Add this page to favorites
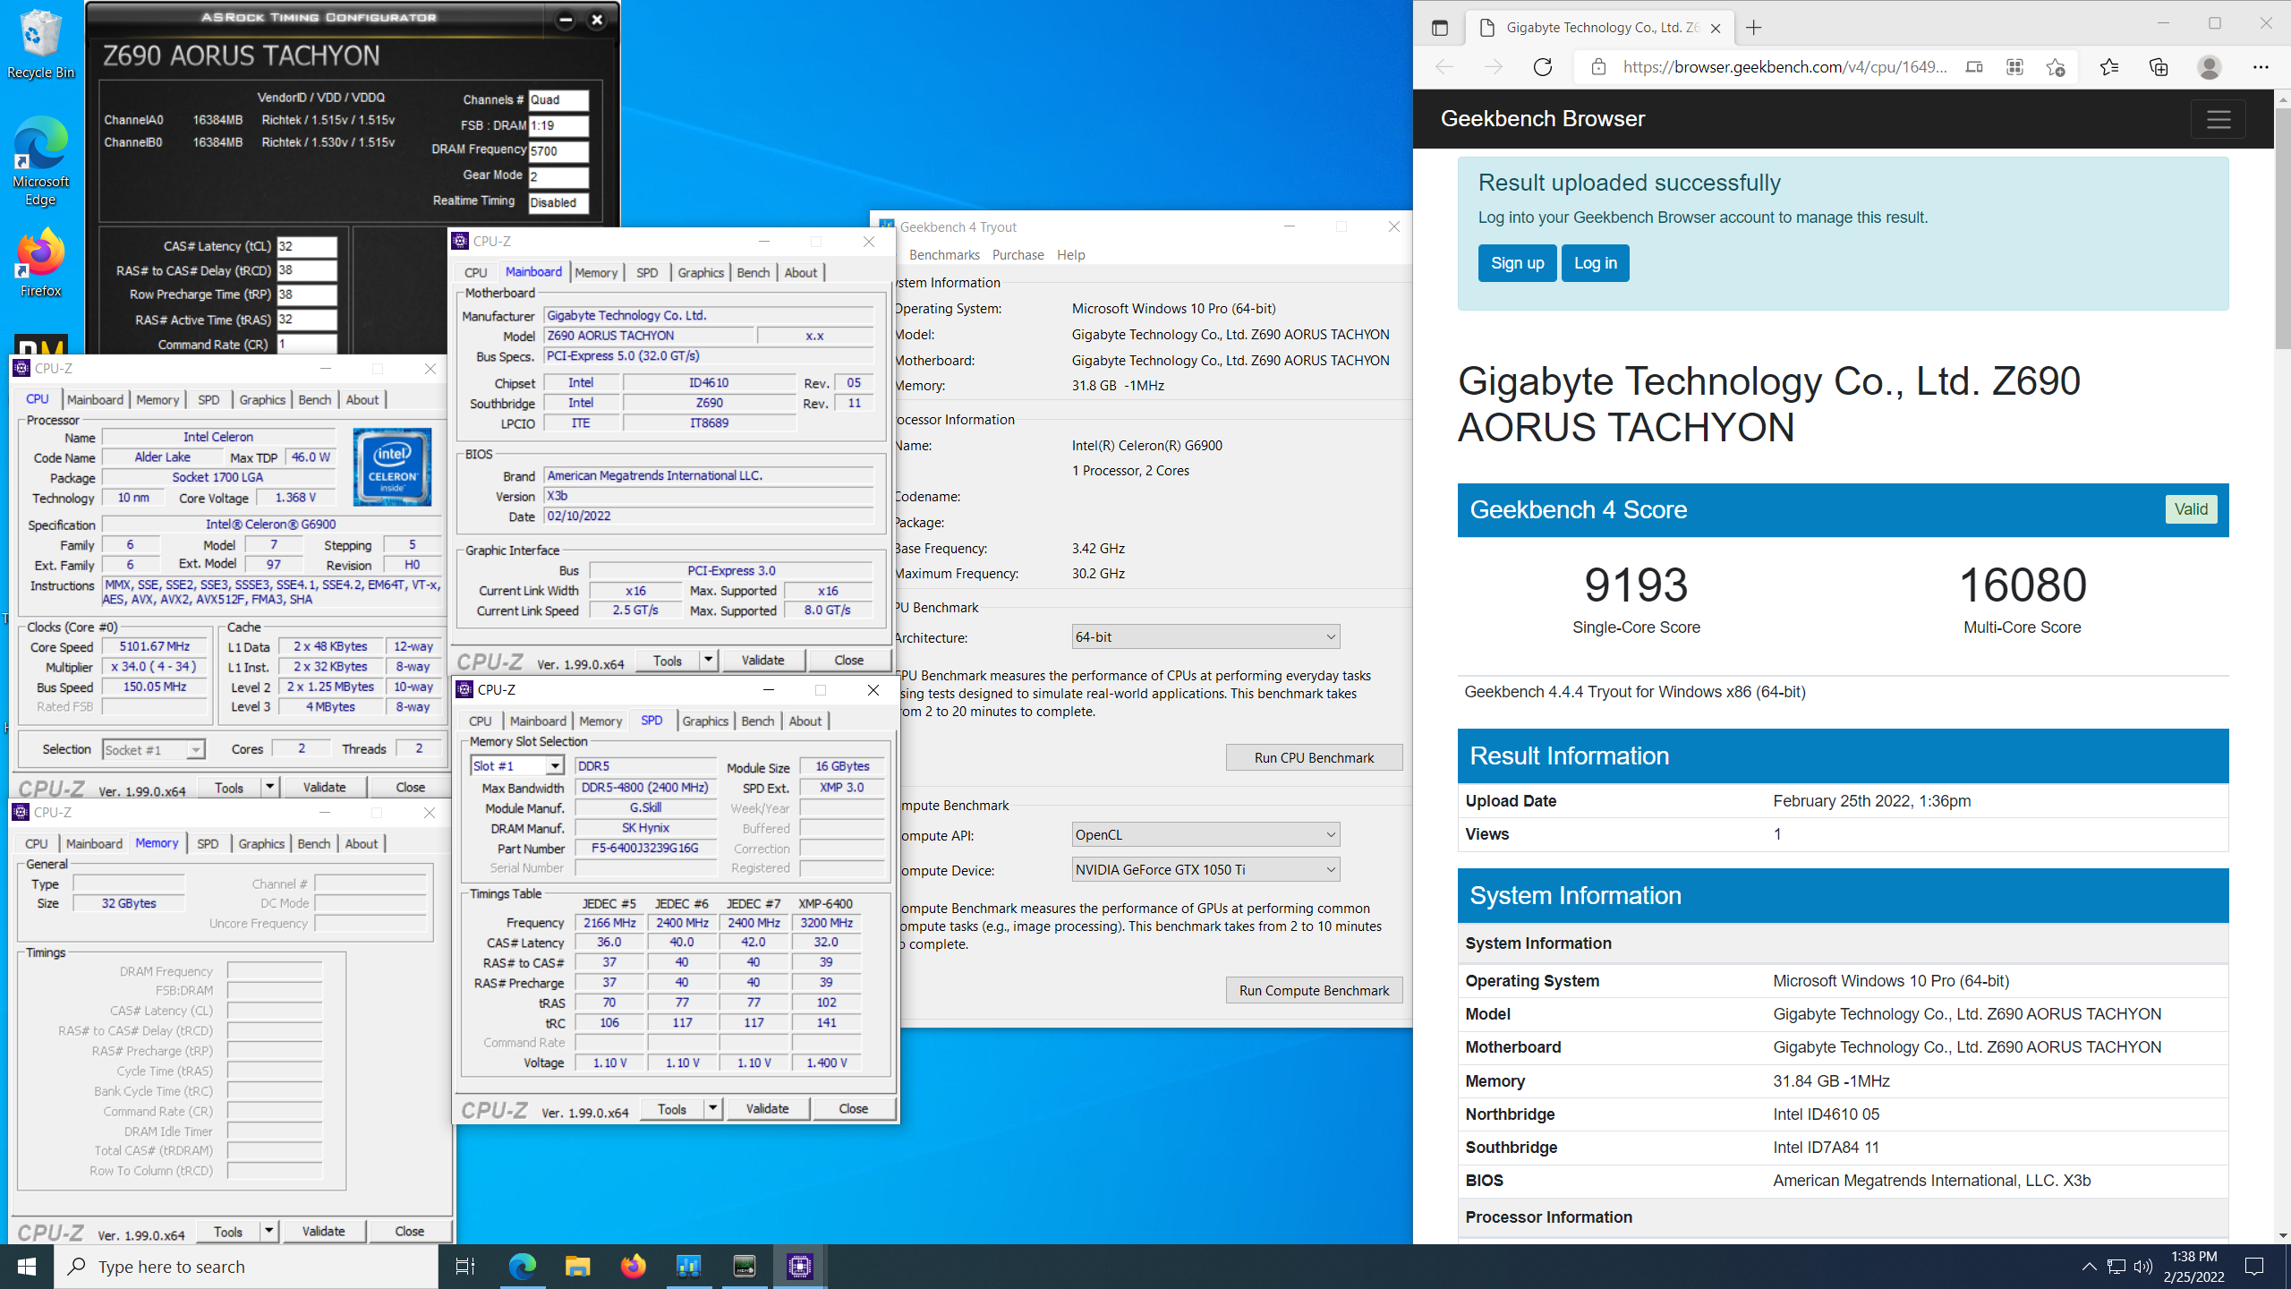 (x=2056, y=67)
